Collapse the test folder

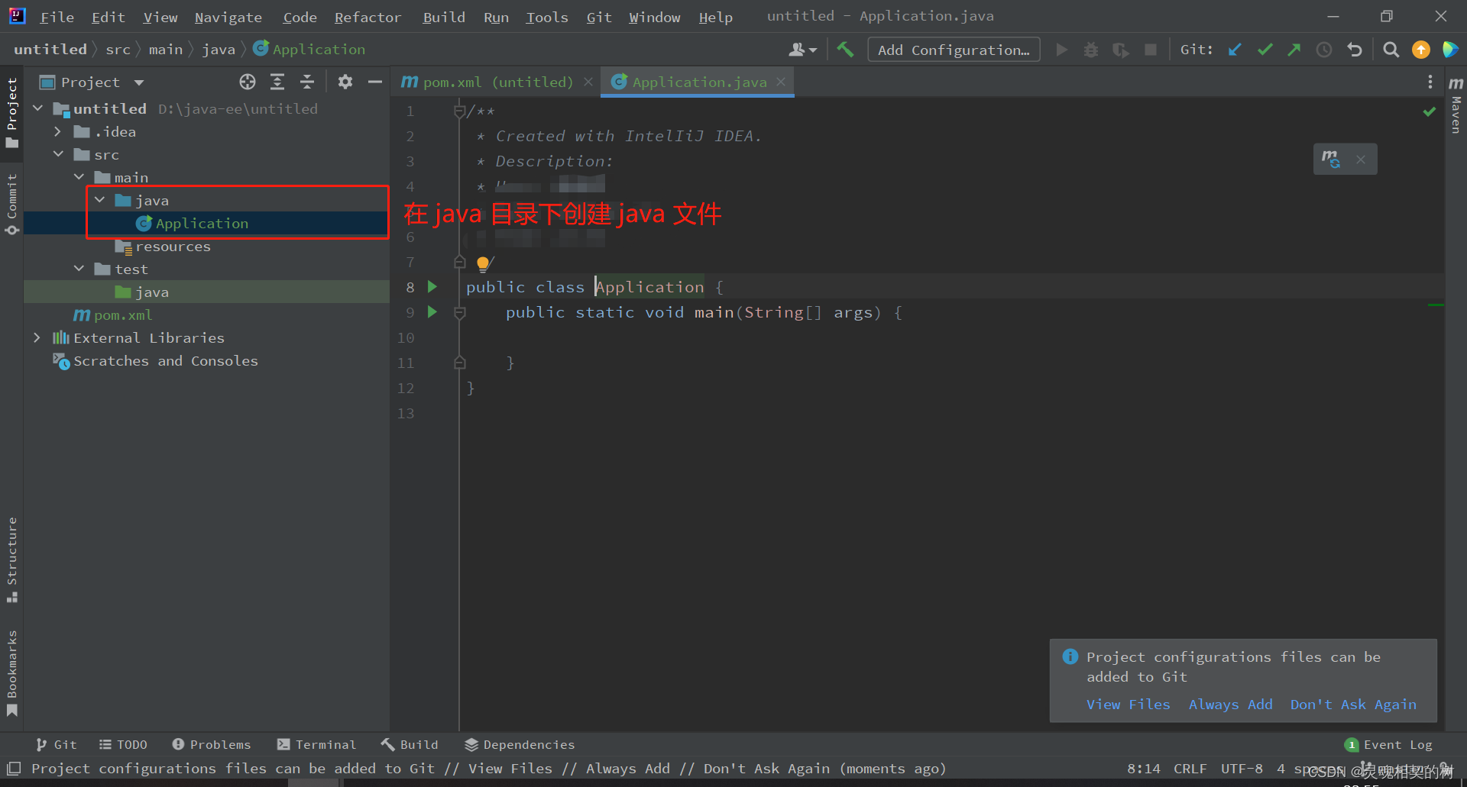point(79,269)
